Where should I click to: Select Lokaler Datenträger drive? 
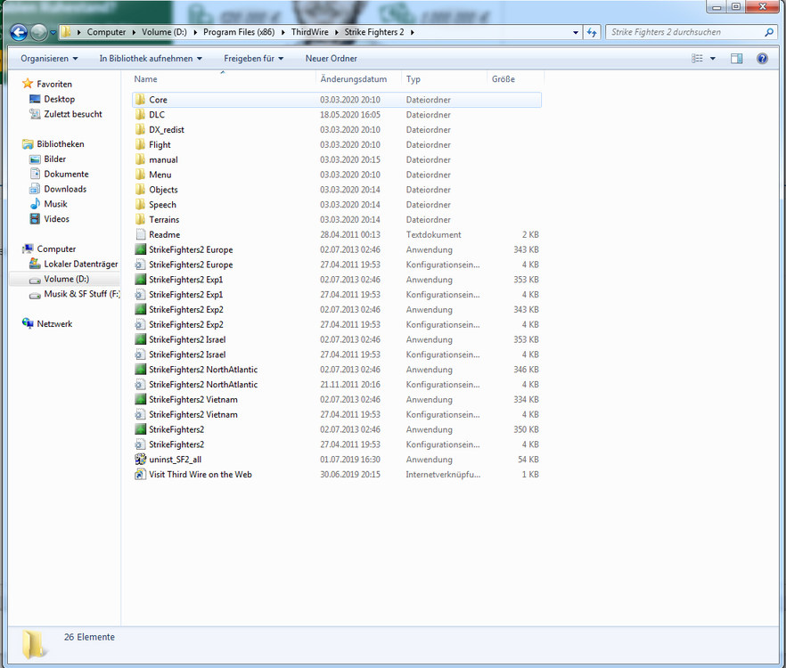(x=81, y=265)
